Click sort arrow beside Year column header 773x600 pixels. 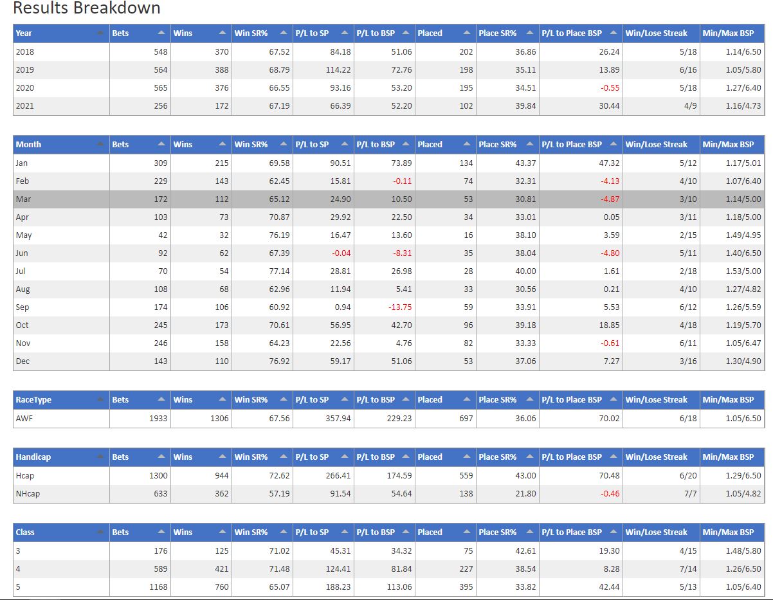point(100,33)
